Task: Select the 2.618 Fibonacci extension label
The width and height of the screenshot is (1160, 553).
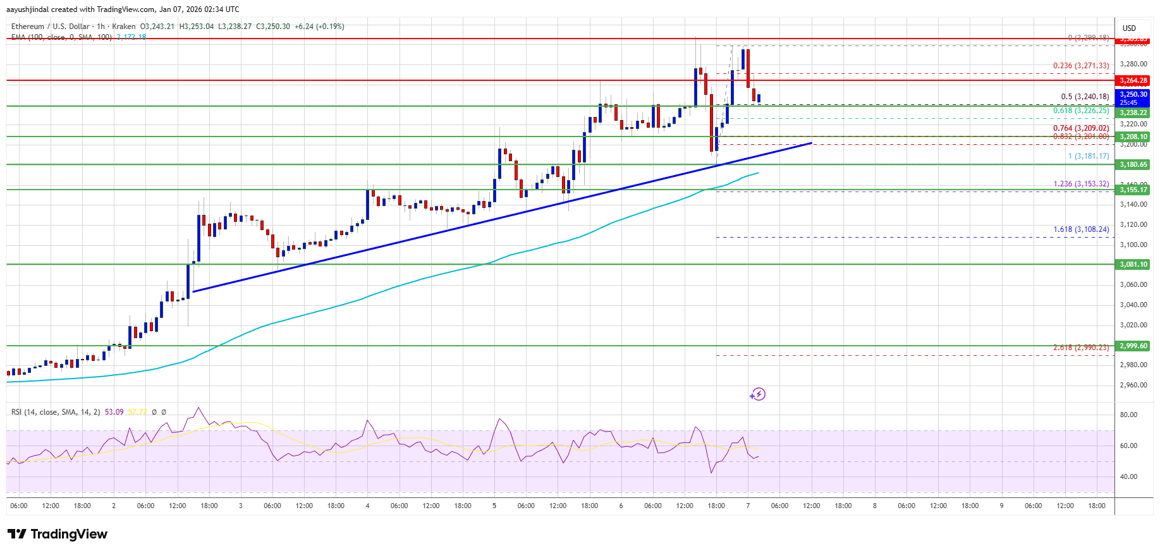Action: (1080, 348)
